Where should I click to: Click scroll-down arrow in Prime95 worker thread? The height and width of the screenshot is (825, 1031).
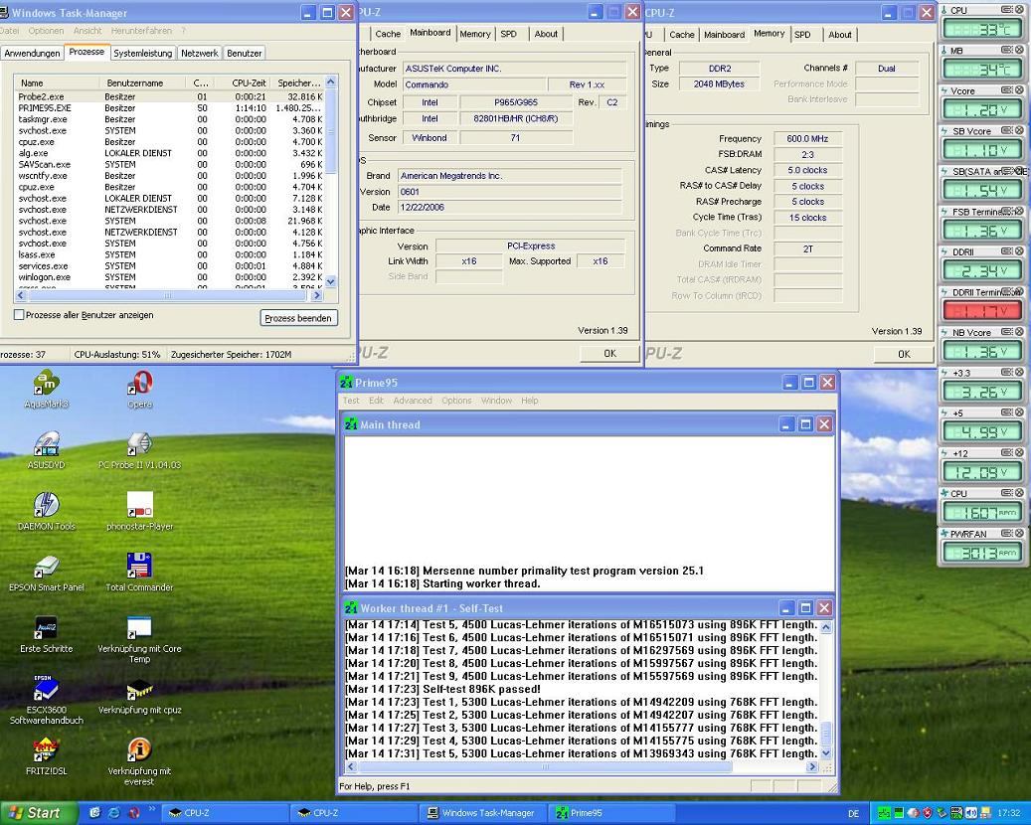point(826,753)
